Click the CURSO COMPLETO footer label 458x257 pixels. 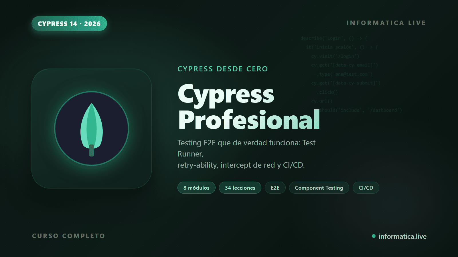pos(68,236)
